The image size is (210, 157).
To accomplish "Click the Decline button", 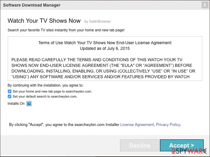I will pos(140,145).
